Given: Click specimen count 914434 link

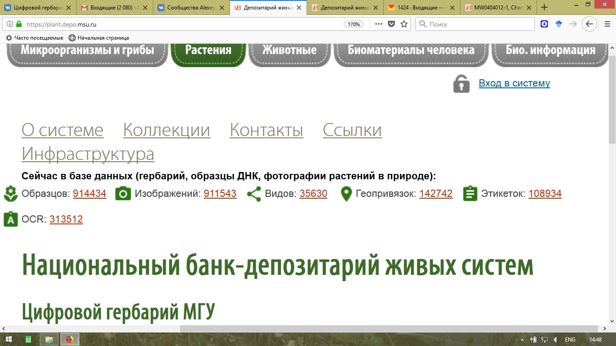Looking at the screenshot, I should (90, 194).
